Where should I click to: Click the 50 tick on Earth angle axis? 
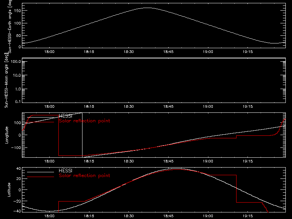[19, 36]
